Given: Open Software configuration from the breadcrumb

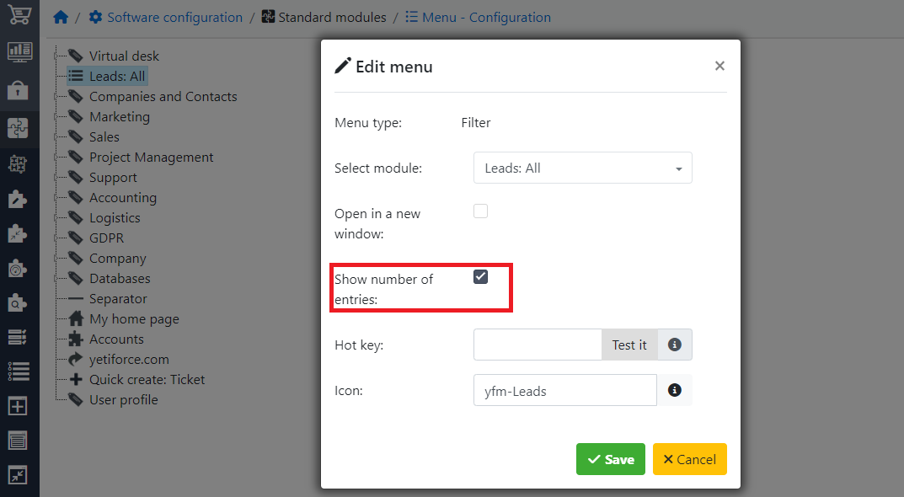Looking at the screenshot, I should click(173, 17).
